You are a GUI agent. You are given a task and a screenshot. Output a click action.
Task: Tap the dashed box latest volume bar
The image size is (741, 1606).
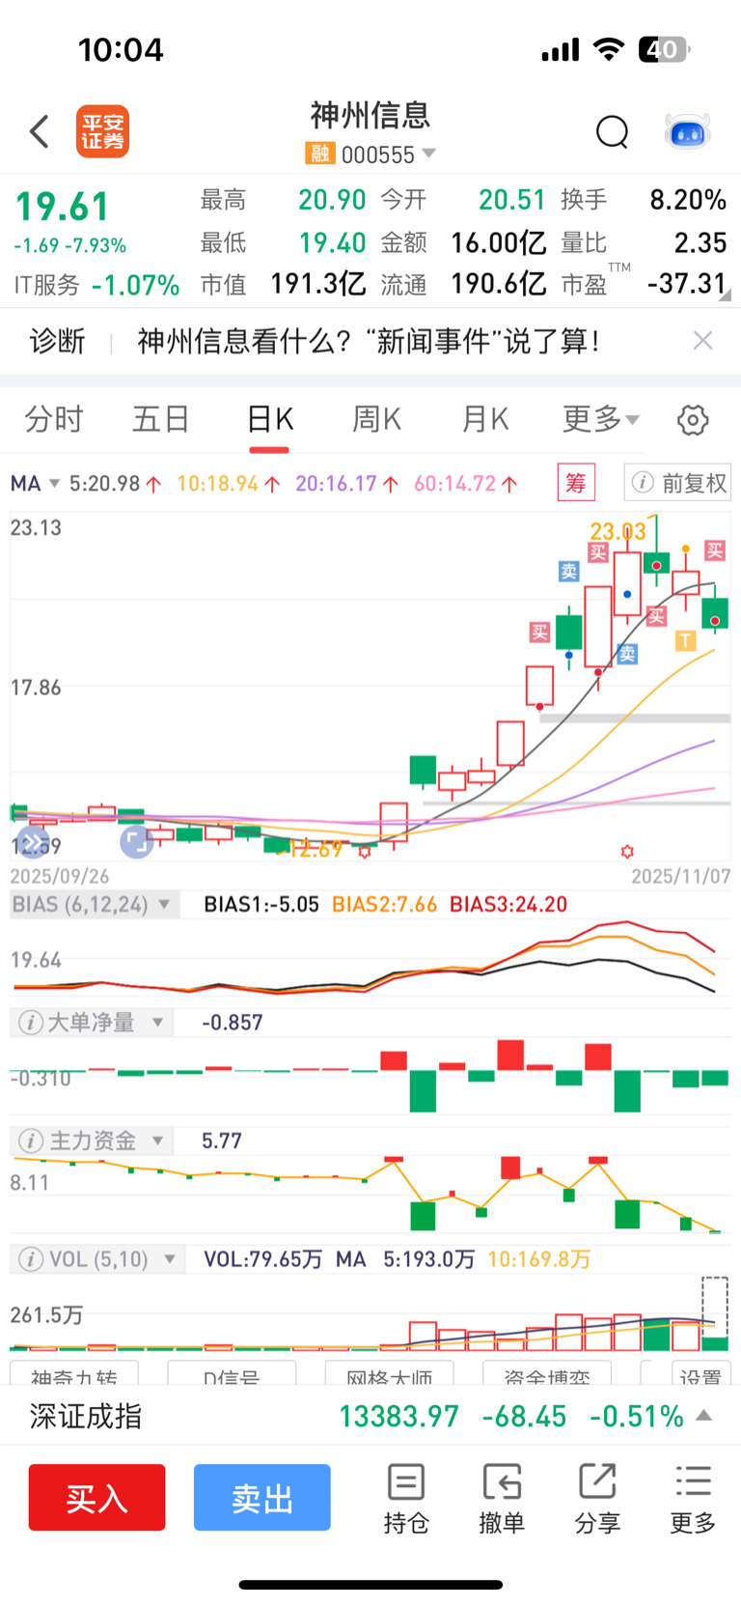tap(715, 1312)
